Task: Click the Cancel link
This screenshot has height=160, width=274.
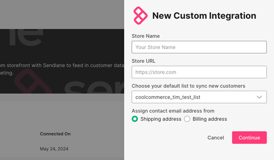Action: (216, 138)
